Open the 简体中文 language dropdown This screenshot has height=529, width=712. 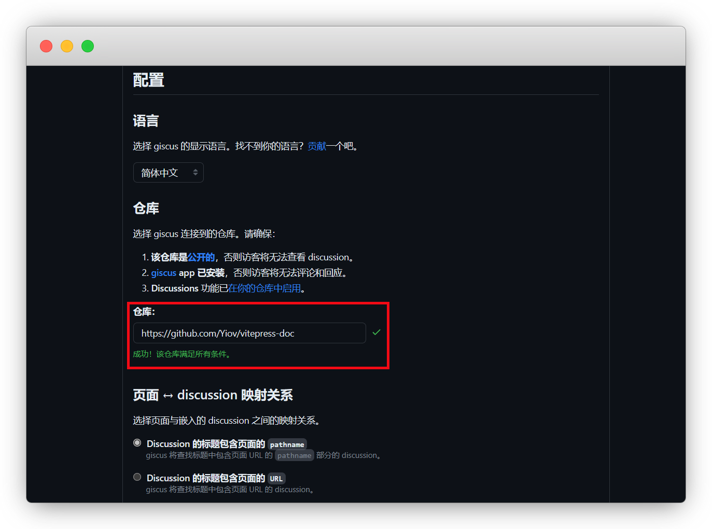[168, 173]
